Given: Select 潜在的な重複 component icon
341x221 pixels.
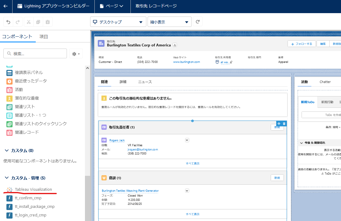Looking at the screenshot, I should click(x=9, y=98).
